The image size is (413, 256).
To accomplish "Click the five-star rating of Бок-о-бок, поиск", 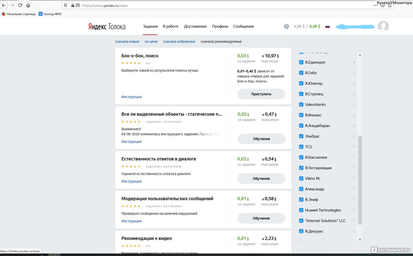I will 131,63.
